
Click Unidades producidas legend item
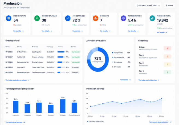(x=95, y=121)
